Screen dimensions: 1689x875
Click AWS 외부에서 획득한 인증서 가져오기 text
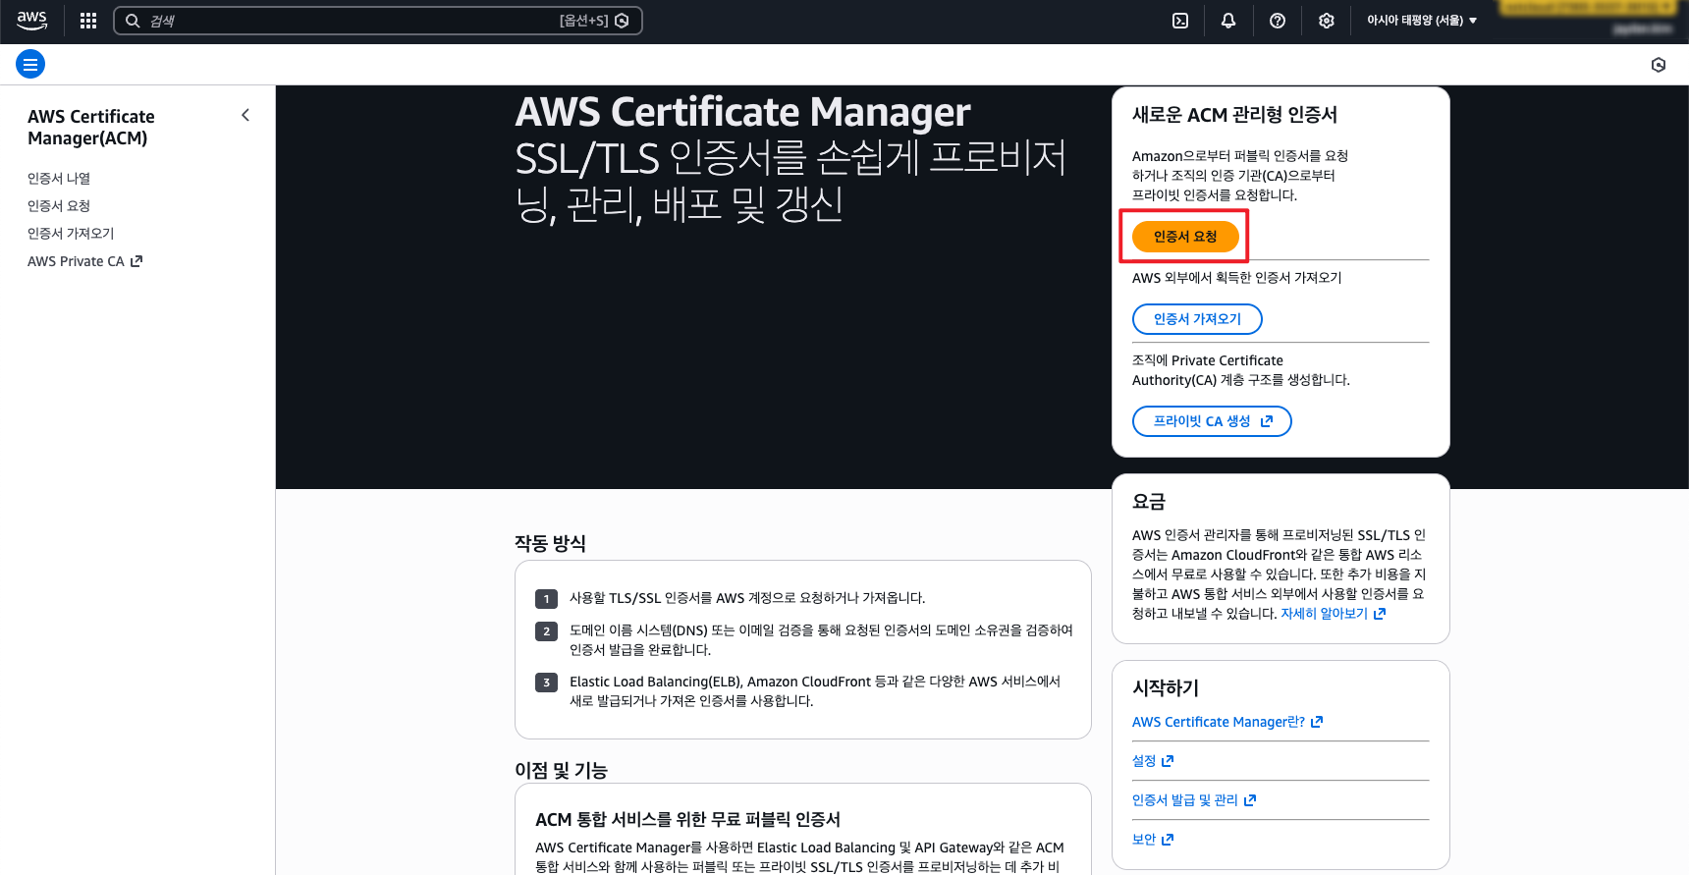pyautogui.click(x=1236, y=278)
